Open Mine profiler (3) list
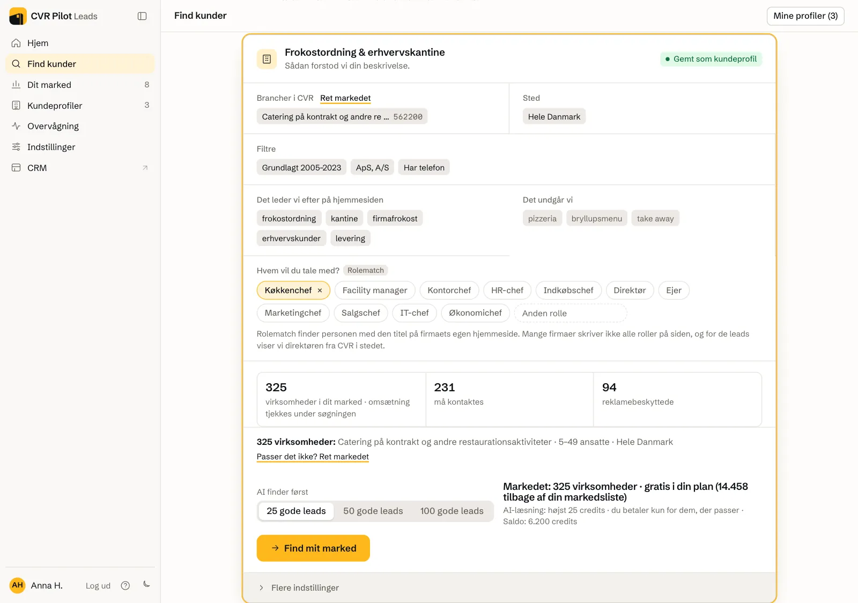858x603 pixels. pyautogui.click(x=805, y=16)
